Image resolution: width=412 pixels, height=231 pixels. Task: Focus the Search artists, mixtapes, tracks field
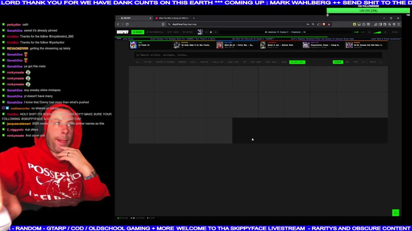(258, 55)
